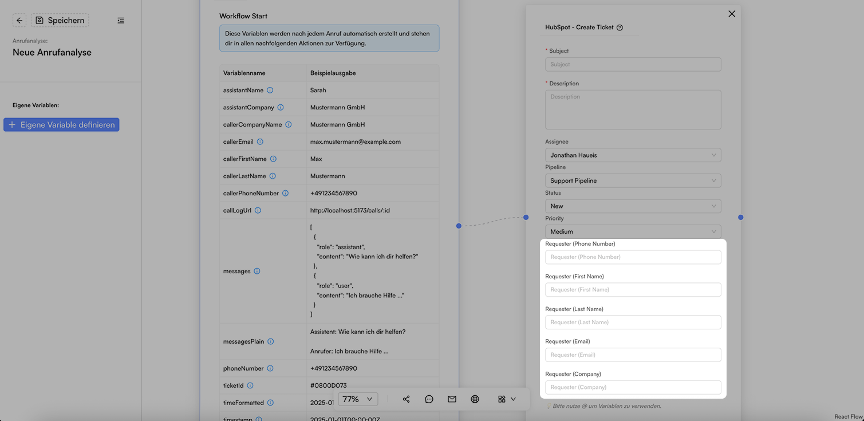Close the HubSpot Create Ticket panel
The image size is (864, 421).
(732, 14)
